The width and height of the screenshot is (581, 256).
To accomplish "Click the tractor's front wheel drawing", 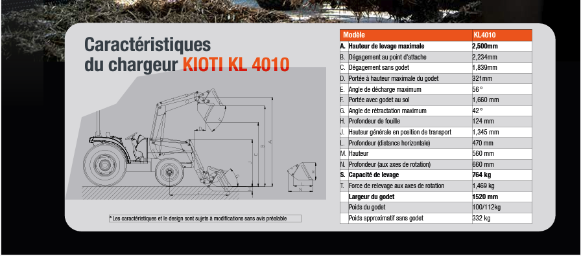I will coord(169,172).
